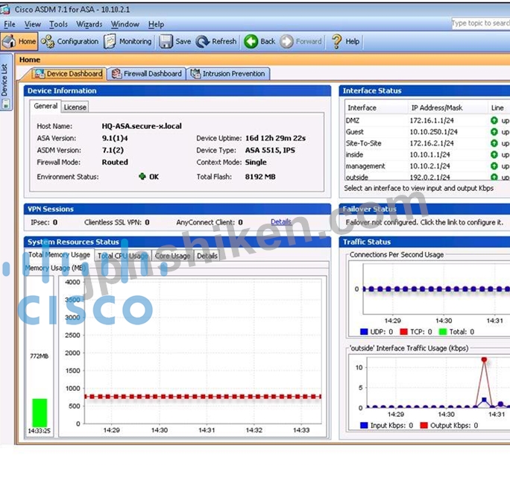The width and height of the screenshot is (510, 478).
Task: Select the Device Dashboard tab
Action: point(69,74)
